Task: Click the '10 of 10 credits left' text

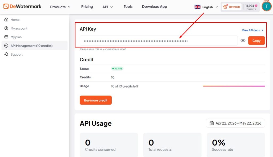Action: pos(125,86)
